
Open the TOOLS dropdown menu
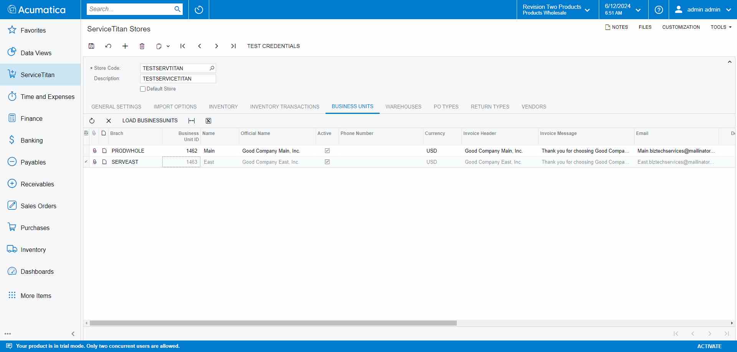(x=721, y=27)
